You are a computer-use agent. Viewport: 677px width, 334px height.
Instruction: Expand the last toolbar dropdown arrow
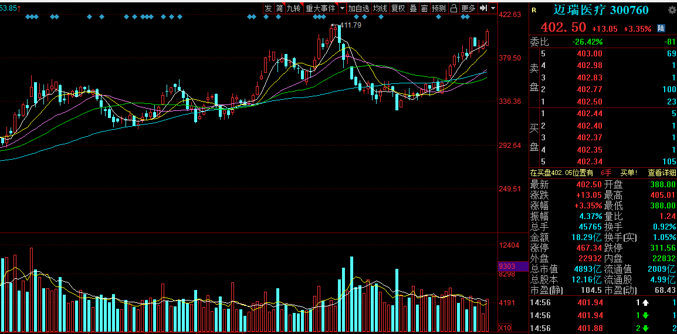tap(493, 8)
